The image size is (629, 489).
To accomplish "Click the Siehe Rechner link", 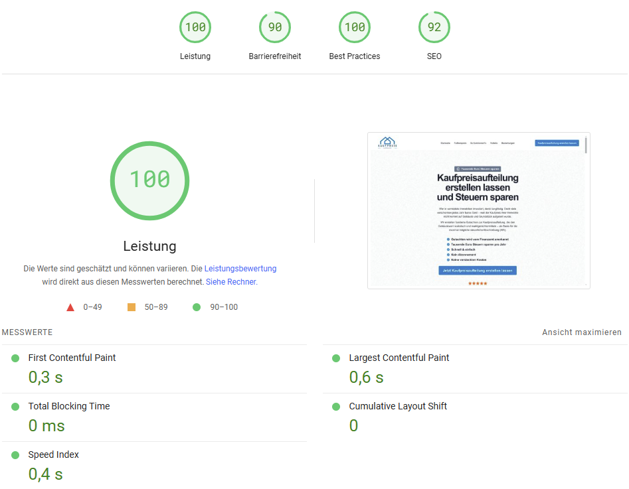I will pos(230,281).
